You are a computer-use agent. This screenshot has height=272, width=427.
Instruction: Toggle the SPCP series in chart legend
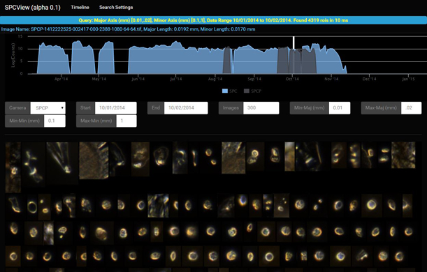click(252, 91)
